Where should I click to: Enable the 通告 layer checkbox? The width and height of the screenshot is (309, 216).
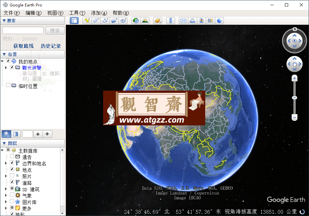(x=12, y=156)
